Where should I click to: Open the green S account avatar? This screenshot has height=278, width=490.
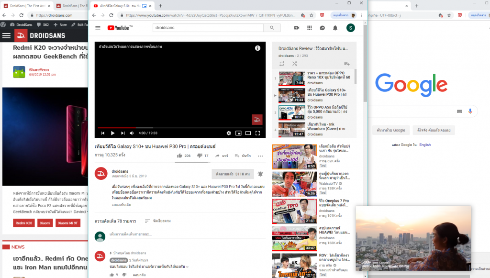[351, 28]
